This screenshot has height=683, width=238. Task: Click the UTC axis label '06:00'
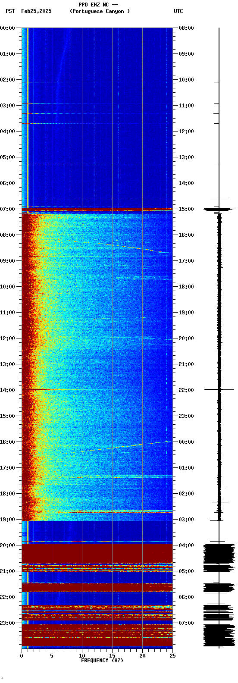[186, 597]
